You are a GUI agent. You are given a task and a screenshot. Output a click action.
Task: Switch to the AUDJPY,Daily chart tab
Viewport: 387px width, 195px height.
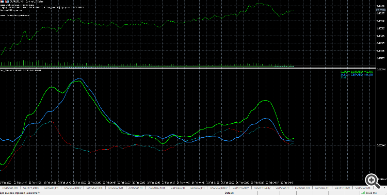pos(262,188)
